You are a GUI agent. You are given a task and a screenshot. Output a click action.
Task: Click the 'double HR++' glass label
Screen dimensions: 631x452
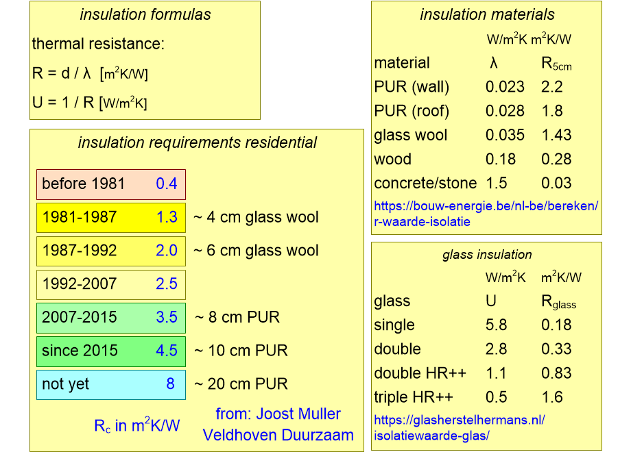click(x=420, y=373)
